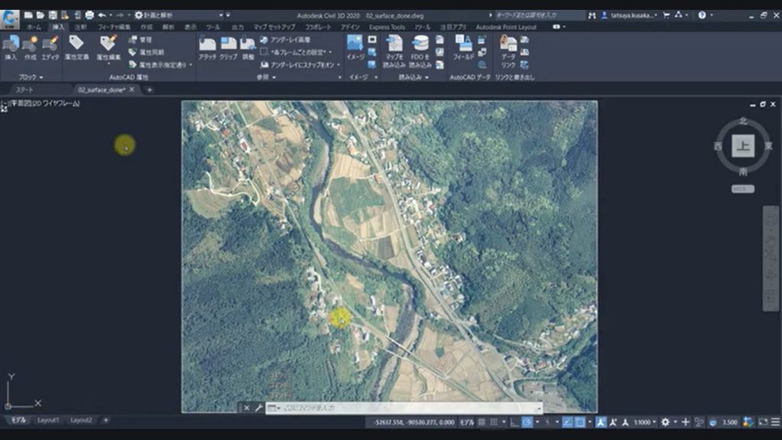
Task: Click the 上 face on the ViewCube
Action: pyautogui.click(x=742, y=145)
